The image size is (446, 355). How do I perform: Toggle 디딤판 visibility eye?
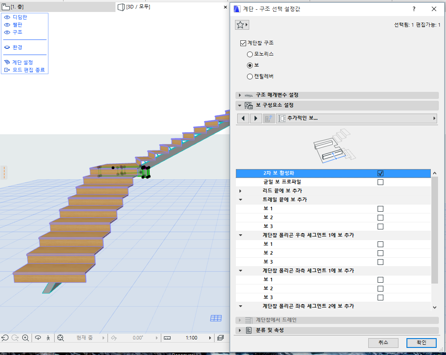tap(7, 17)
